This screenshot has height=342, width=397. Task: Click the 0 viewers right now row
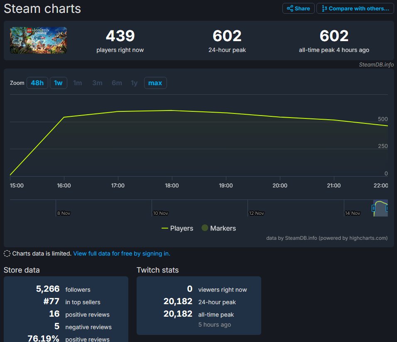pos(217,289)
